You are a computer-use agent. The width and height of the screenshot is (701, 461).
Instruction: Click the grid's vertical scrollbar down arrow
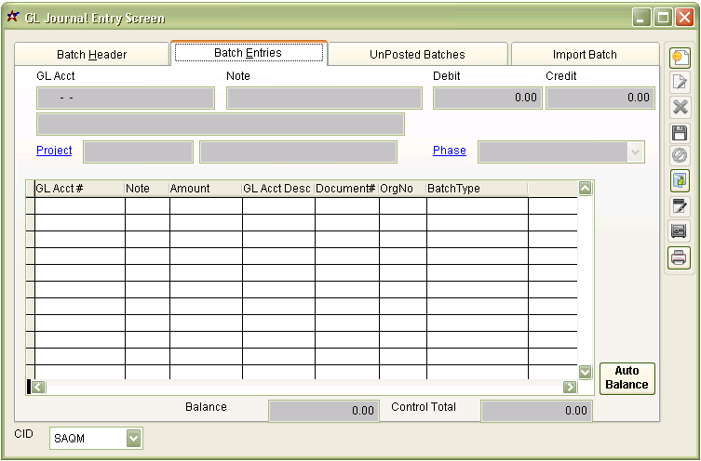586,372
